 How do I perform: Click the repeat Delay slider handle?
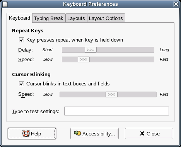tap(90, 50)
